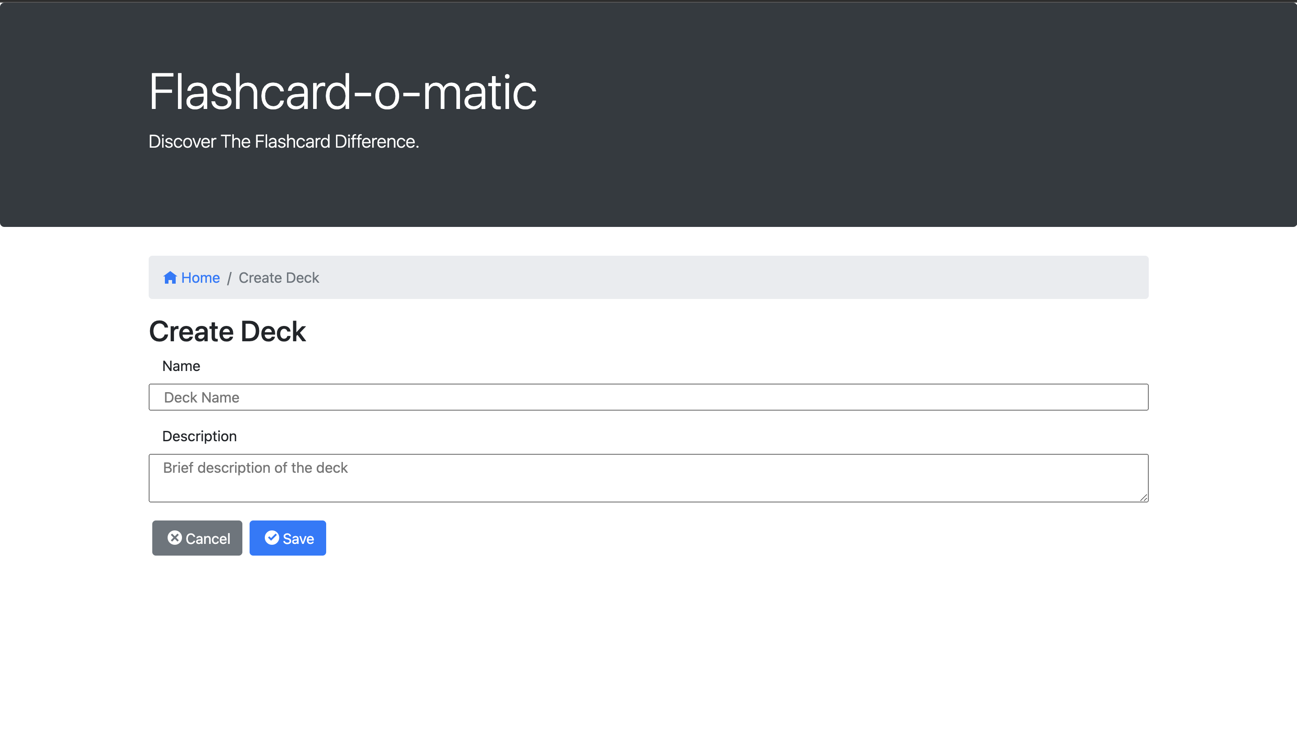Image resolution: width=1297 pixels, height=742 pixels.
Task: Click the Name field label
Action: coord(181,366)
